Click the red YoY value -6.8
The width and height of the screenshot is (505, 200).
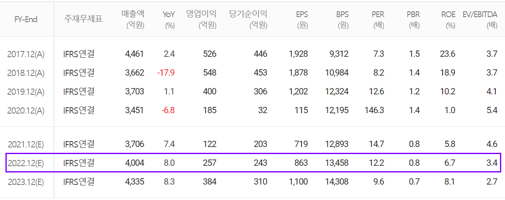point(168,110)
